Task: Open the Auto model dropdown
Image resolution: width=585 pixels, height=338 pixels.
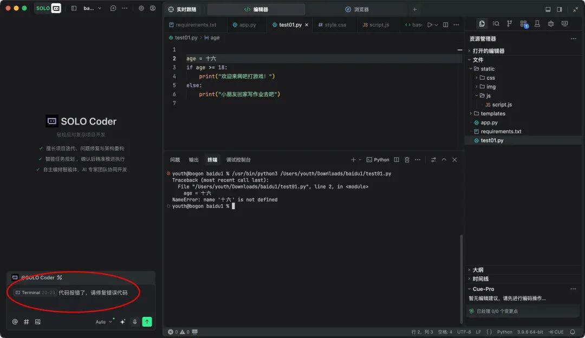Action: click(x=103, y=322)
